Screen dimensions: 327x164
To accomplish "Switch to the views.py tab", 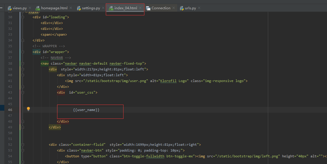I will click(x=20, y=8).
